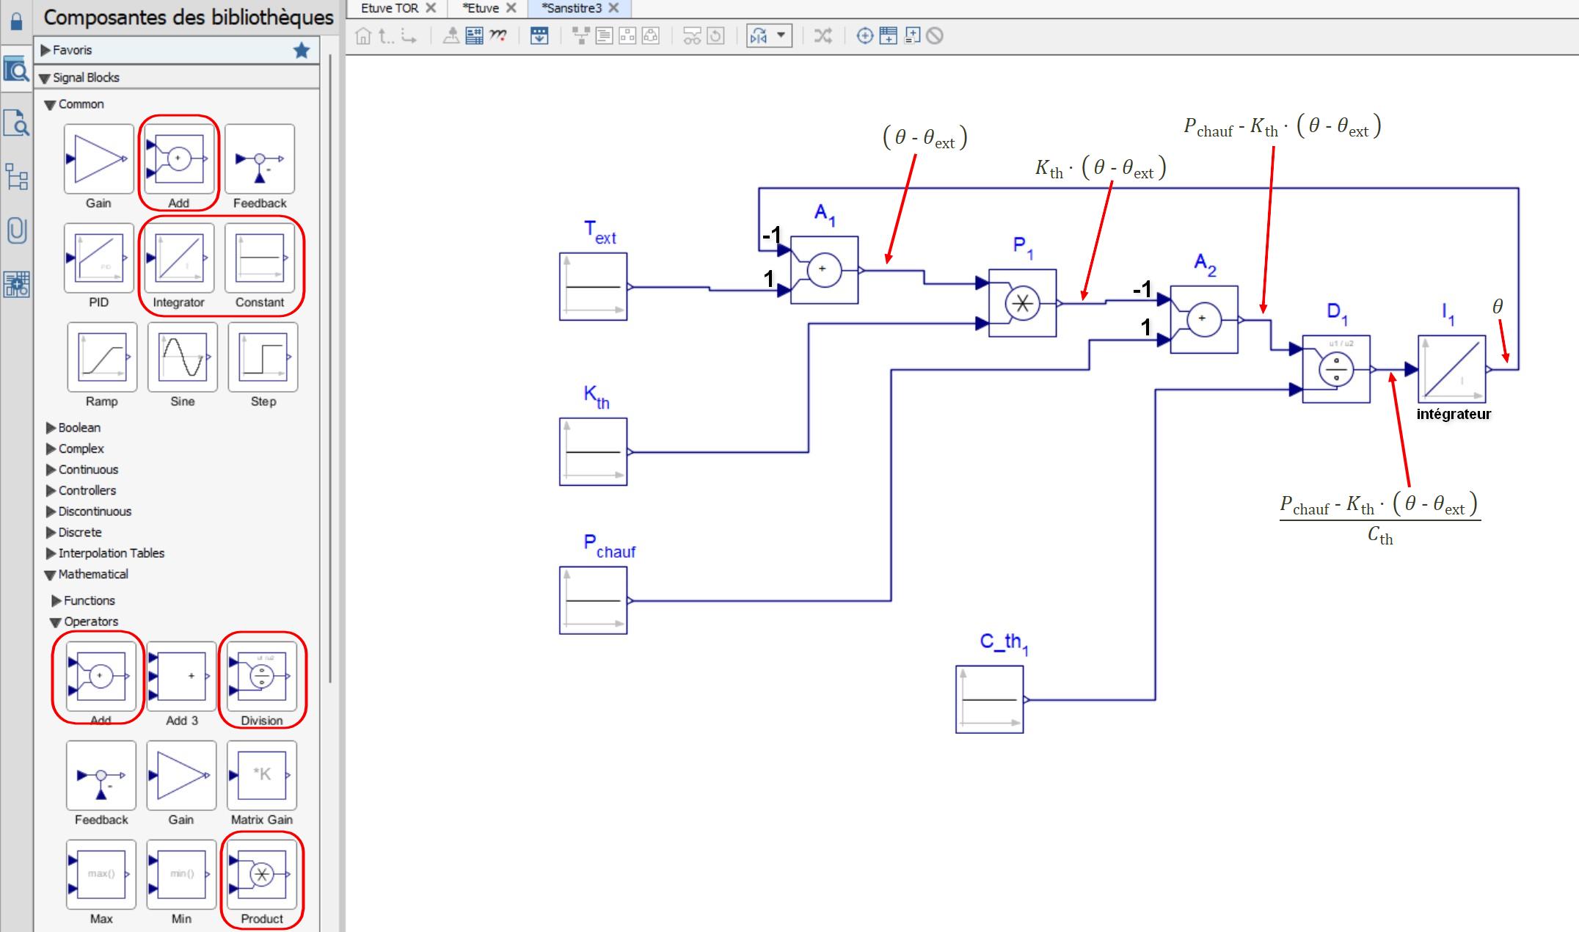Select the PID block in the palette
Image resolution: width=1579 pixels, height=932 pixels.
(98, 258)
